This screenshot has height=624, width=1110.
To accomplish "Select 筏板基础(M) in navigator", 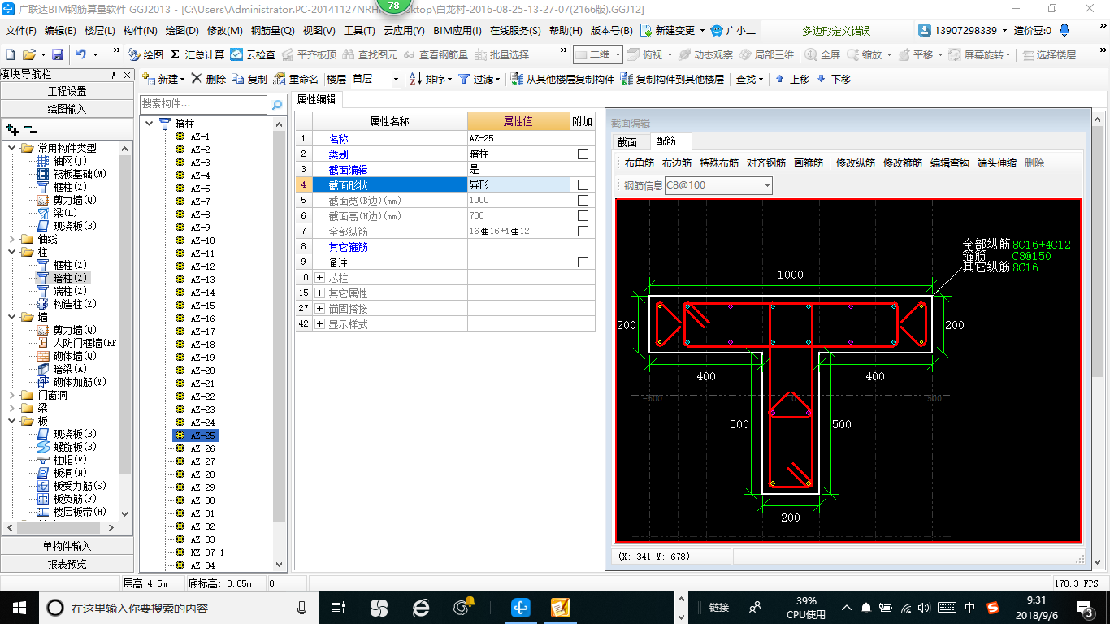I will (72, 174).
